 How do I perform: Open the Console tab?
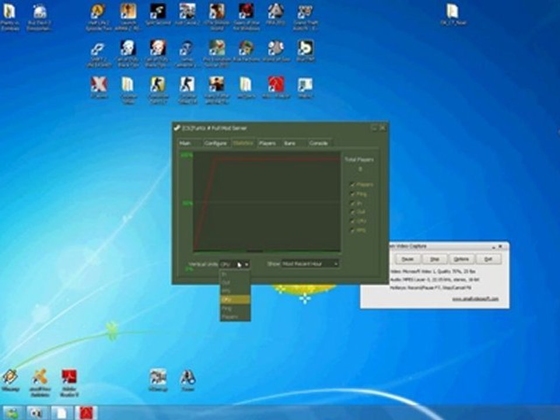[319, 143]
